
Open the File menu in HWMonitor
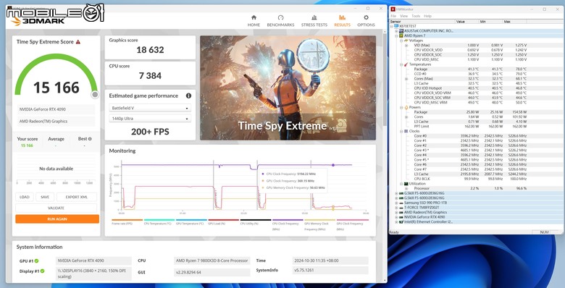tap(393, 16)
